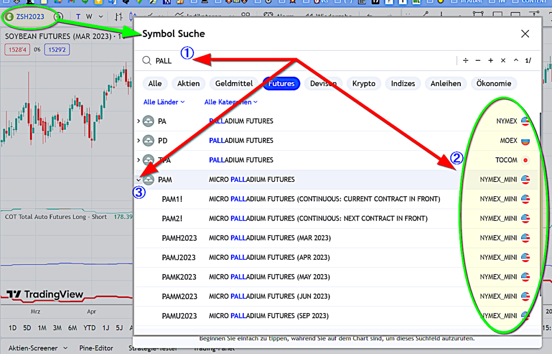552x354 pixels.
Task: Activate the Krypto filter chip
Action: [364, 84]
